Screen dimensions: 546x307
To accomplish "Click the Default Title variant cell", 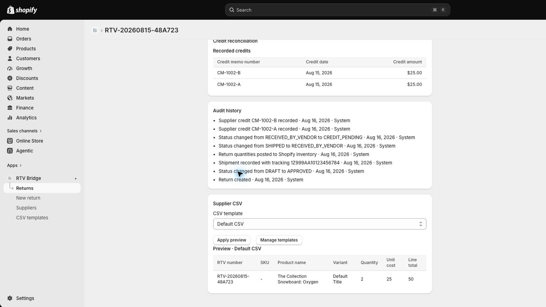I will 340,279.
